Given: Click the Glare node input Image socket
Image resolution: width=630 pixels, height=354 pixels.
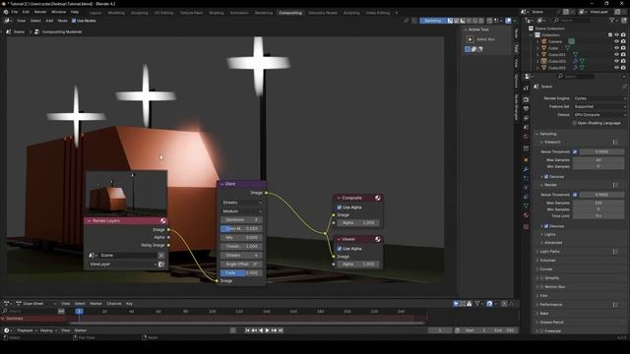Looking at the screenshot, I should click(217, 281).
